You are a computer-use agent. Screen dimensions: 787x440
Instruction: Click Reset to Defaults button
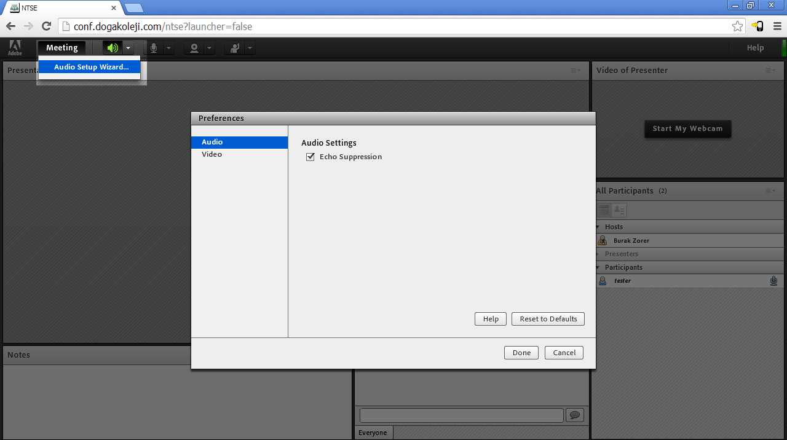548,319
